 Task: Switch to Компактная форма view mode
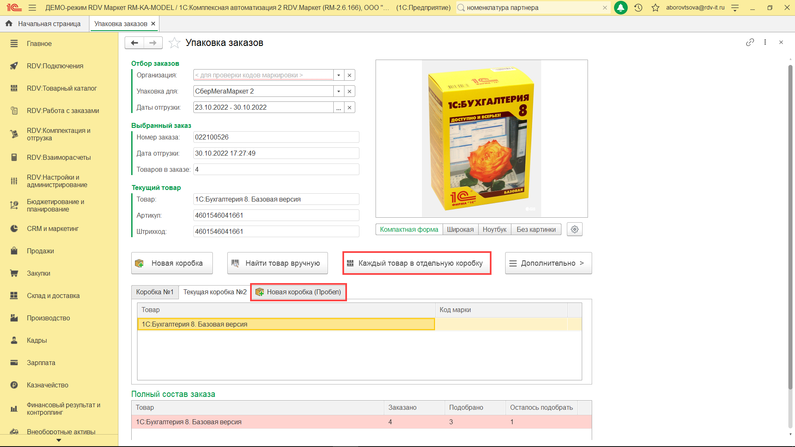click(409, 229)
